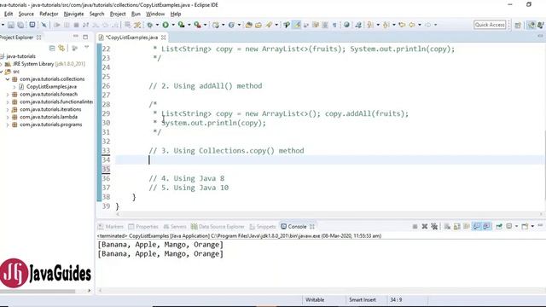Click the New Java Package icon
546x307 pixels.
216,25
